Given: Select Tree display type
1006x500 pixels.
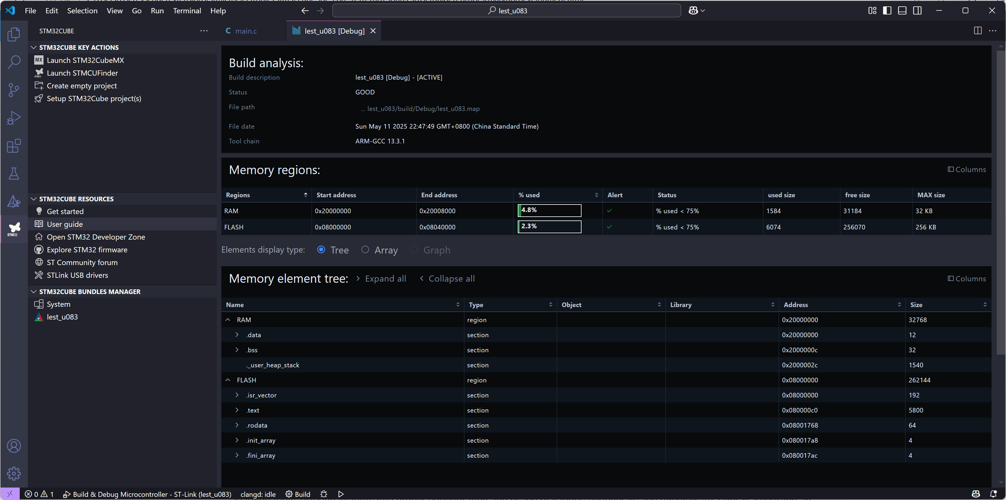Looking at the screenshot, I should coord(321,250).
